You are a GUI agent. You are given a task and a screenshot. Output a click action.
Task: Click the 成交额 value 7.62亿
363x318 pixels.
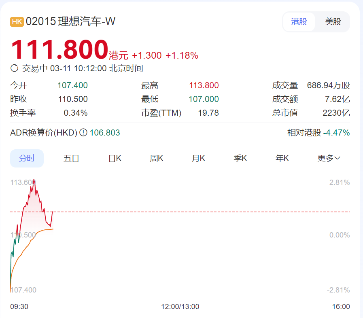tap(338, 99)
